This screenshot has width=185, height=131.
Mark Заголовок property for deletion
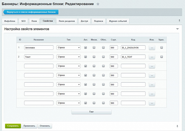point(162,48)
